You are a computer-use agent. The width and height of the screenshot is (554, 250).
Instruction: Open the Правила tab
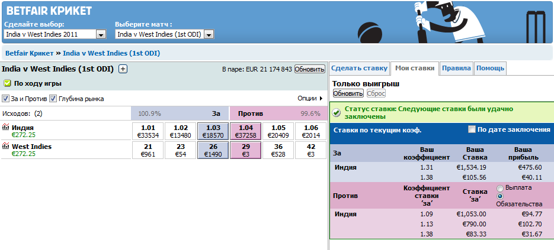pyautogui.click(x=456, y=69)
